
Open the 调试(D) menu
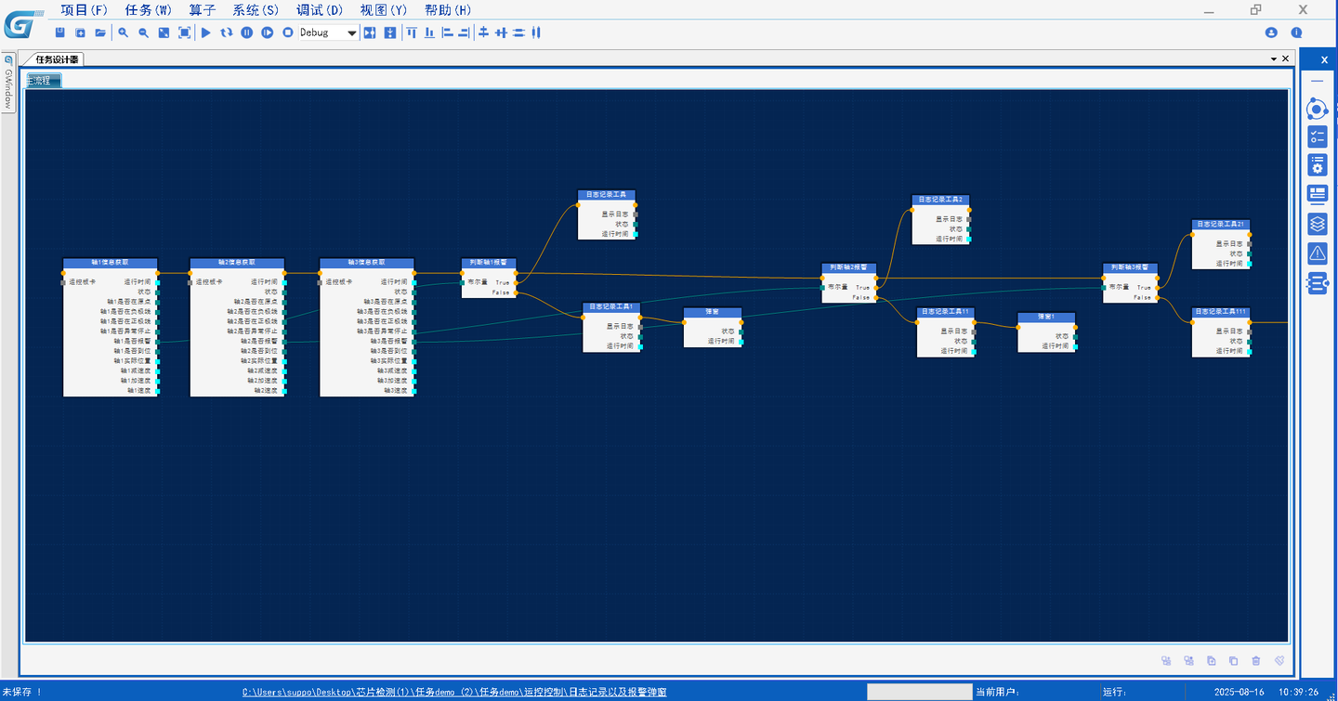[320, 10]
